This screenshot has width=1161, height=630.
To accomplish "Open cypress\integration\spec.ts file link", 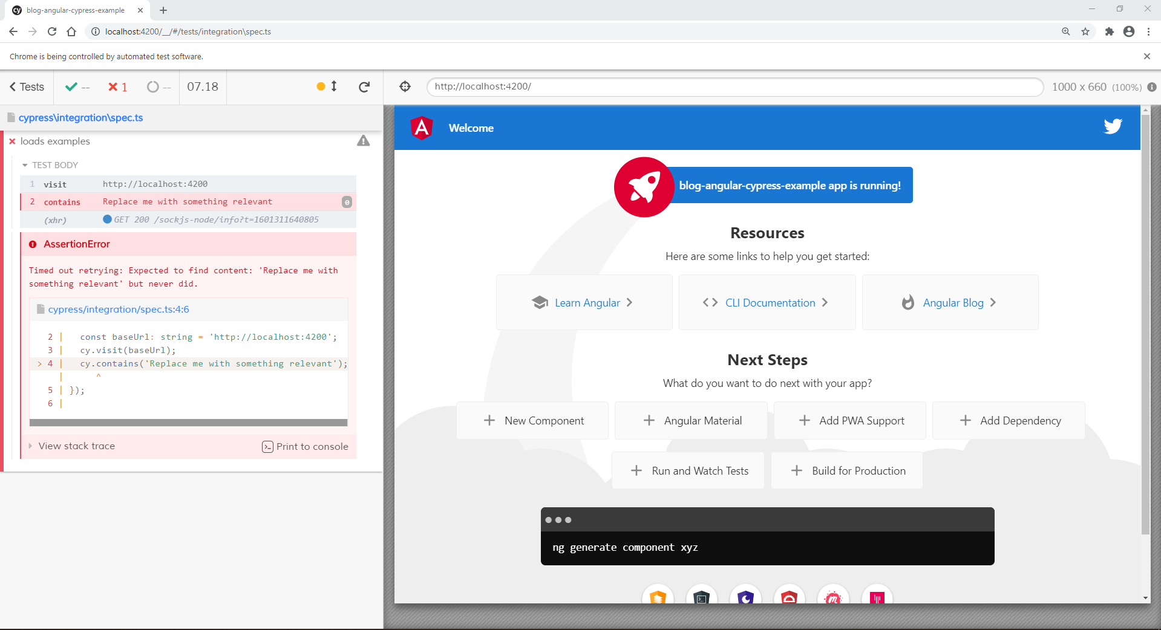I will [x=80, y=118].
